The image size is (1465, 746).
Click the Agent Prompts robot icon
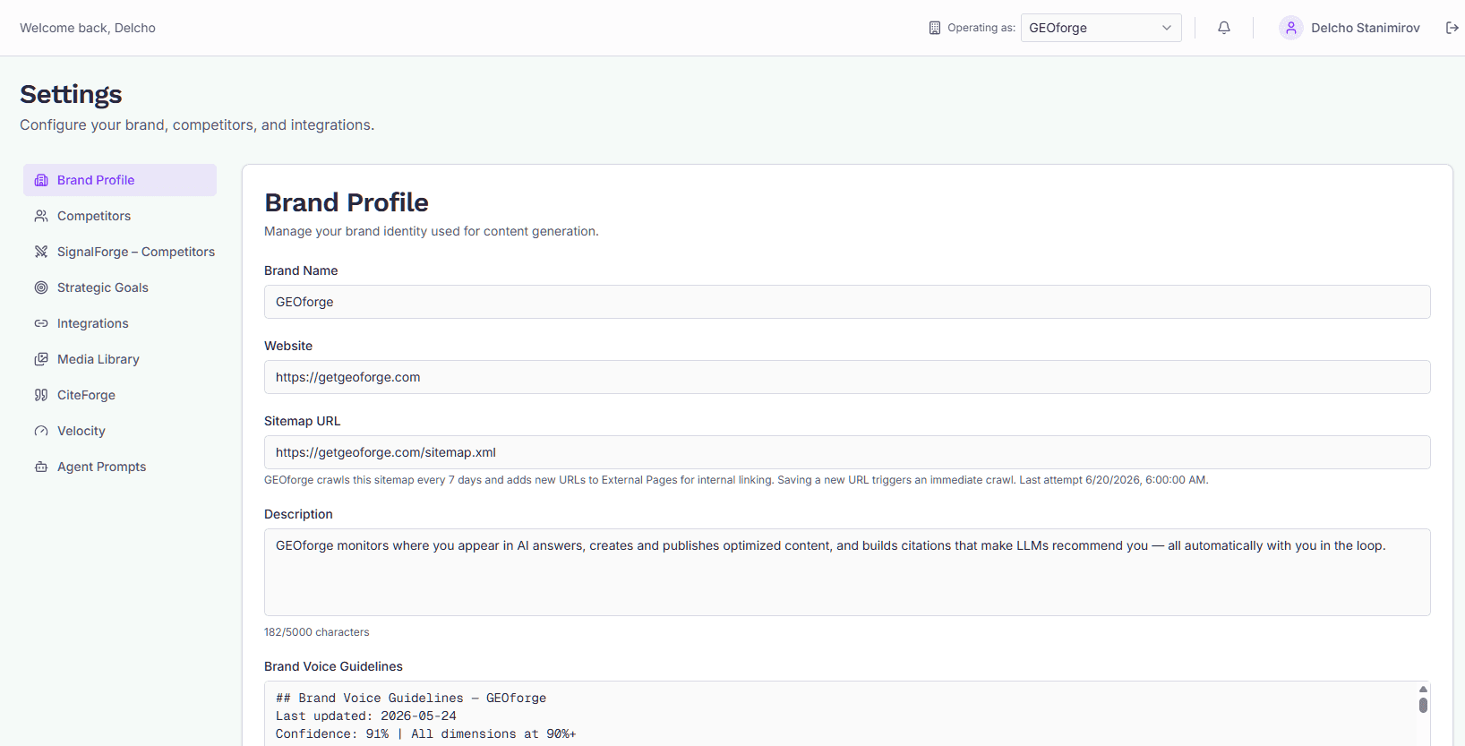pyautogui.click(x=41, y=467)
